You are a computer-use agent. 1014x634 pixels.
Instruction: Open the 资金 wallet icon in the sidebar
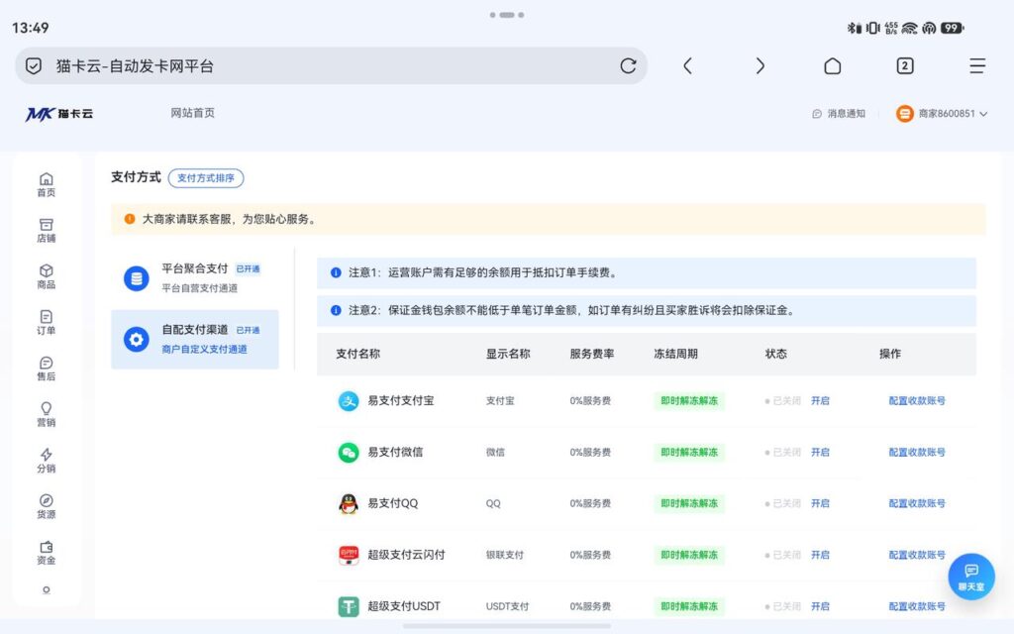point(46,553)
